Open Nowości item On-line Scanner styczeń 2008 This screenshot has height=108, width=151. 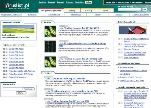pos(67,101)
